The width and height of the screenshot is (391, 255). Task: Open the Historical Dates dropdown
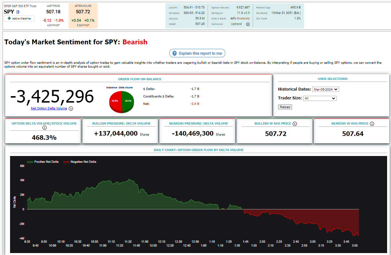pyautogui.click(x=325, y=89)
